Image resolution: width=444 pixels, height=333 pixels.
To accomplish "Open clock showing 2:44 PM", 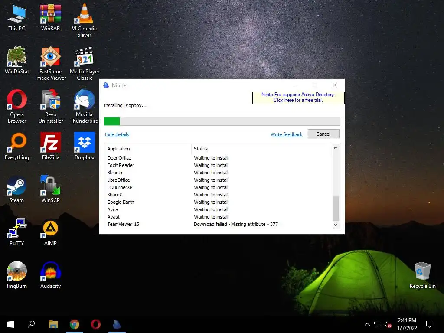I will 407,324.
